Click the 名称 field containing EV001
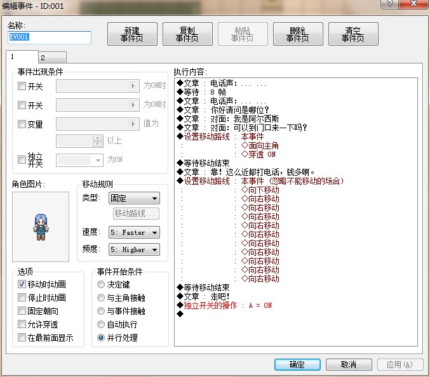The height and width of the screenshot is (377, 430). pos(50,37)
